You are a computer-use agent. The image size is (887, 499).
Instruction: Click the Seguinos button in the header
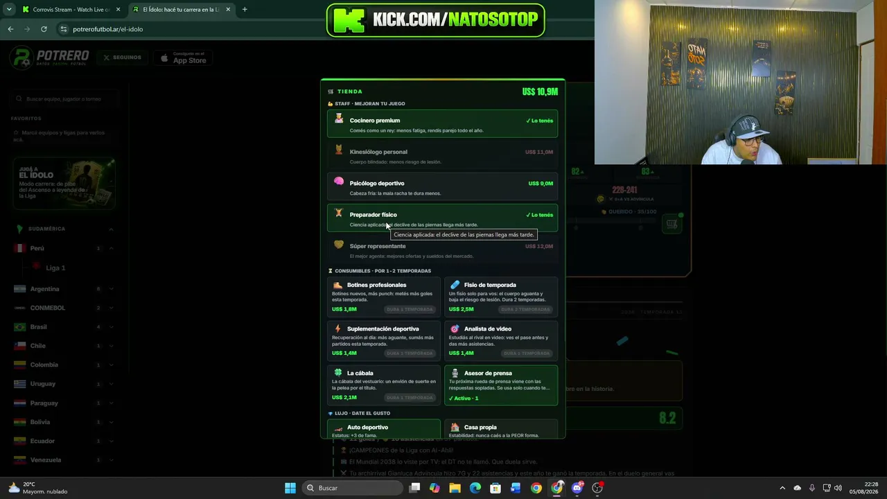[122, 58]
